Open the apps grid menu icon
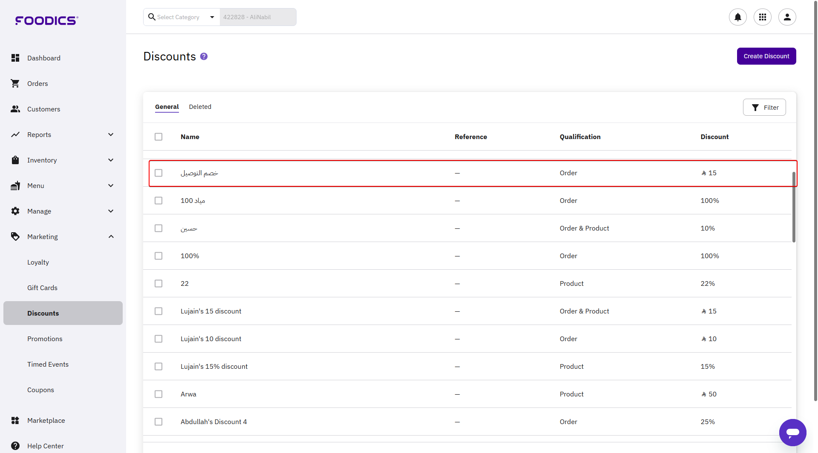The height and width of the screenshot is (453, 818). (x=762, y=17)
